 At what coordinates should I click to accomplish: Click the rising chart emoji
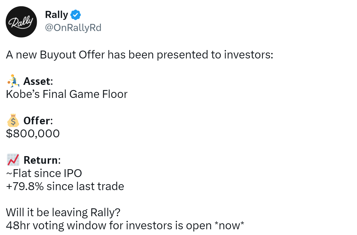(13, 160)
